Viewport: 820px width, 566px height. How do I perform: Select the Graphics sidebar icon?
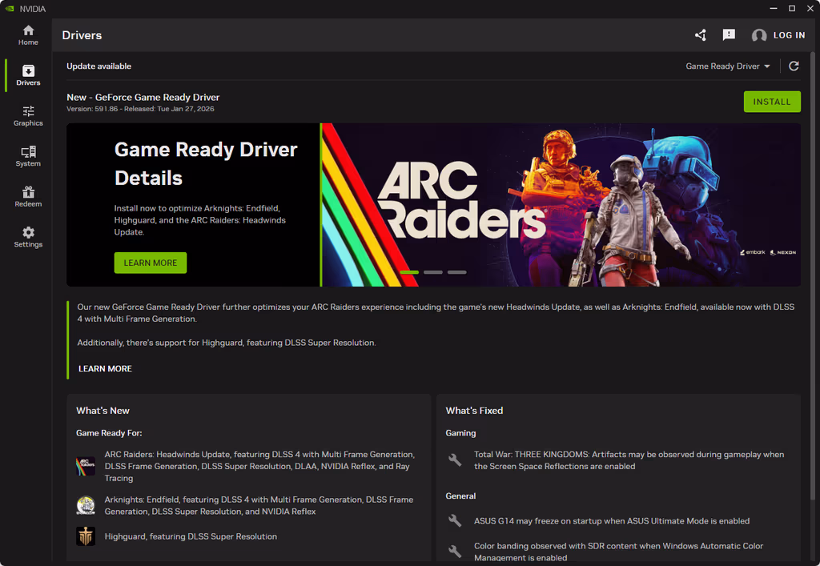click(x=28, y=116)
